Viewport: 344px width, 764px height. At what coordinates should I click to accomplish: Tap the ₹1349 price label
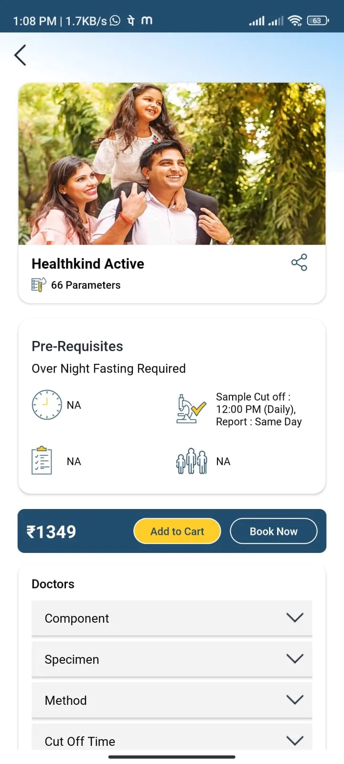51,531
